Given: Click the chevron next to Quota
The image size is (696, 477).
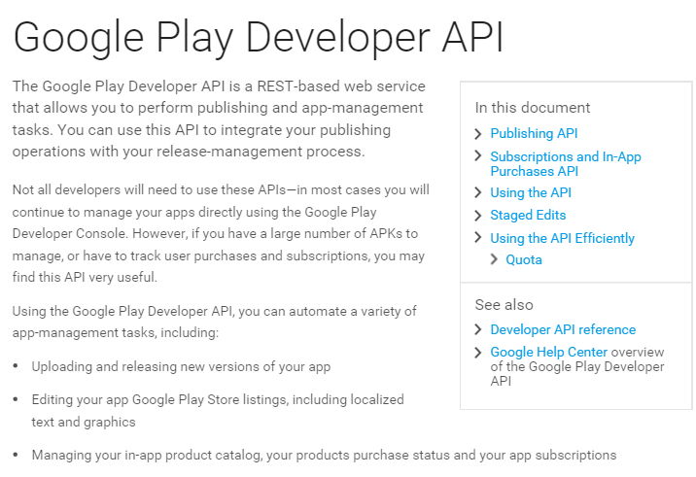Looking at the screenshot, I should 494,259.
